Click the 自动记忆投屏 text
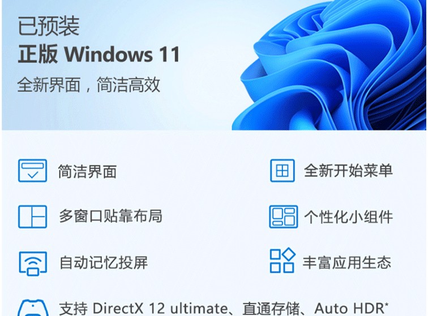This screenshot has width=428, height=316. tap(104, 262)
